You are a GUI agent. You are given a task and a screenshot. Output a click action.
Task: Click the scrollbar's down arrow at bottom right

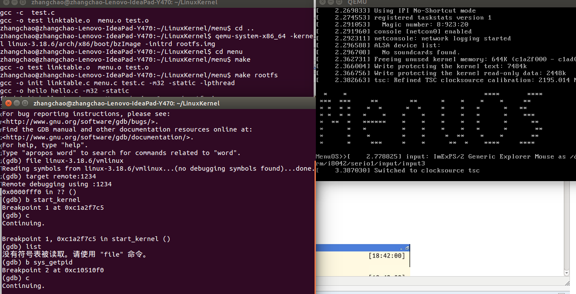pyautogui.click(x=566, y=273)
